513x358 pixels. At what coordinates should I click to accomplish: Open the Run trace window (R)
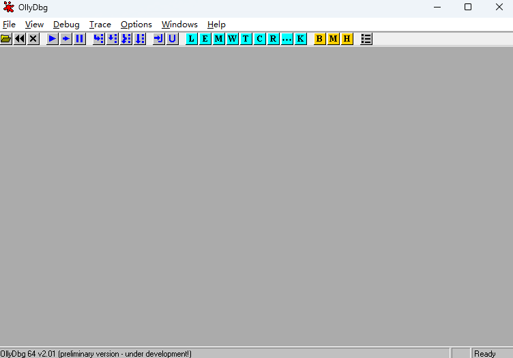point(273,39)
